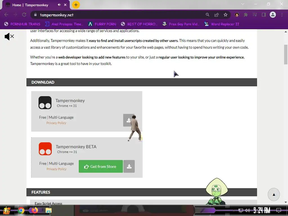Click Get from Store green button

101,166
